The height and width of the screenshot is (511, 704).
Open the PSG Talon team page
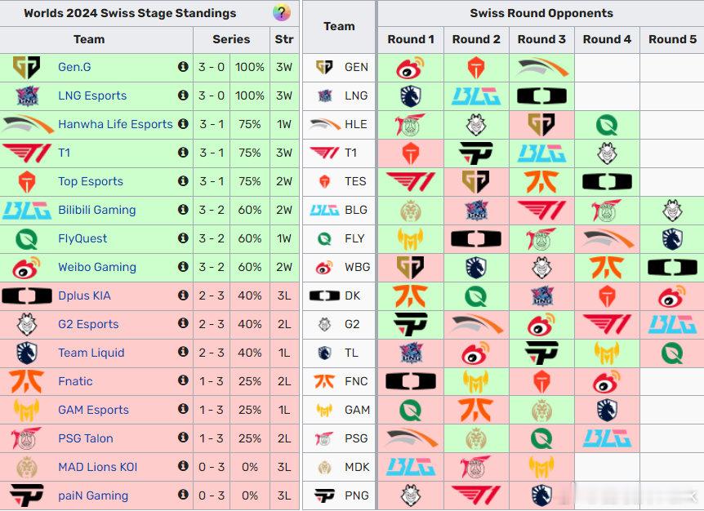point(86,438)
